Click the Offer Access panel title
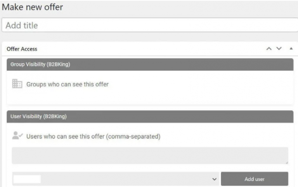298x187 pixels. pyautogui.click(x=22, y=49)
